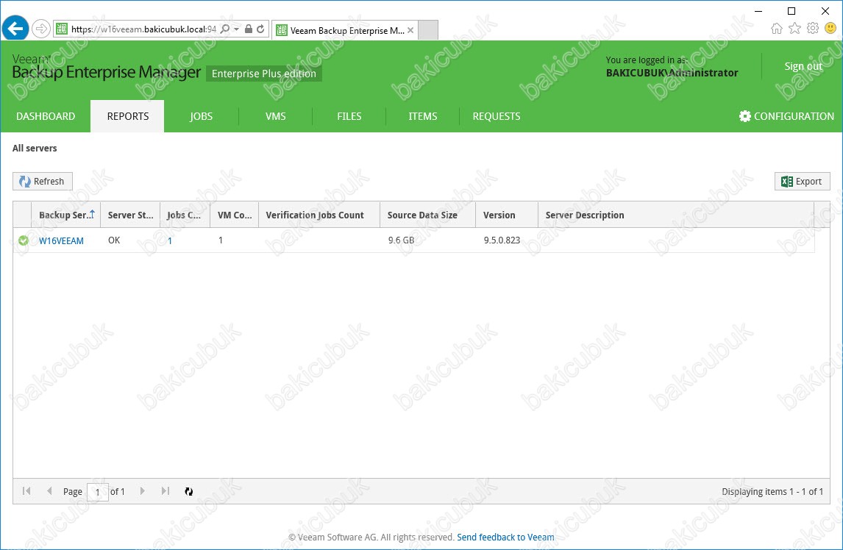The width and height of the screenshot is (843, 550).
Task: Click the browser forward arrow button
Action: click(41, 29)
